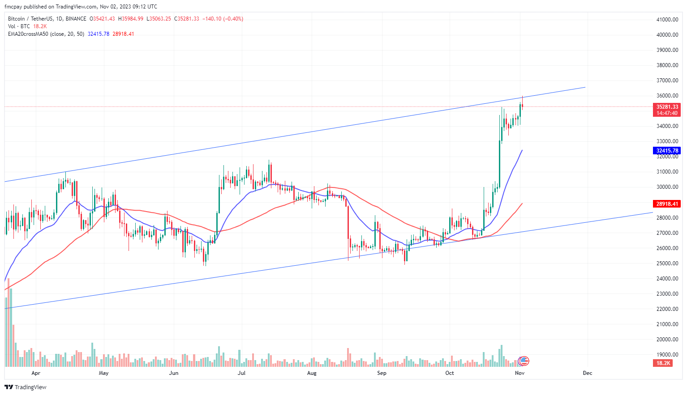
Task: Click the high value H35984.99 in legend
Action: point(130,19)
